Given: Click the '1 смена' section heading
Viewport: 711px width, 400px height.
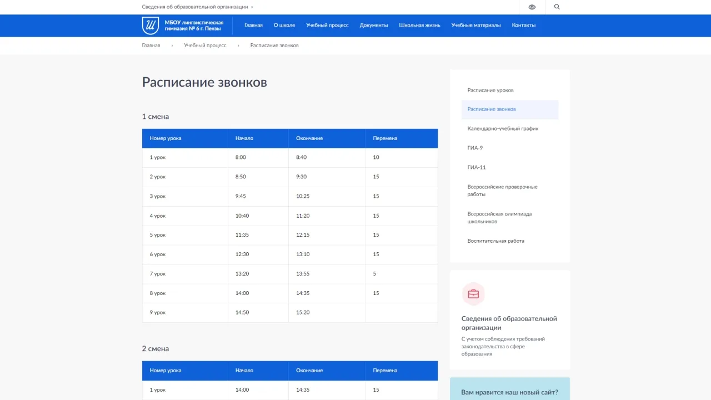Looking at the screenshot, I should pyautogui.click(x=156, y=117).
